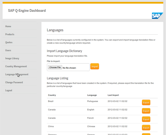The width and height of the screenshot is (166, 135).
Task: Select the French language cell
Action: pyautogui.click(x=91, y=118)
